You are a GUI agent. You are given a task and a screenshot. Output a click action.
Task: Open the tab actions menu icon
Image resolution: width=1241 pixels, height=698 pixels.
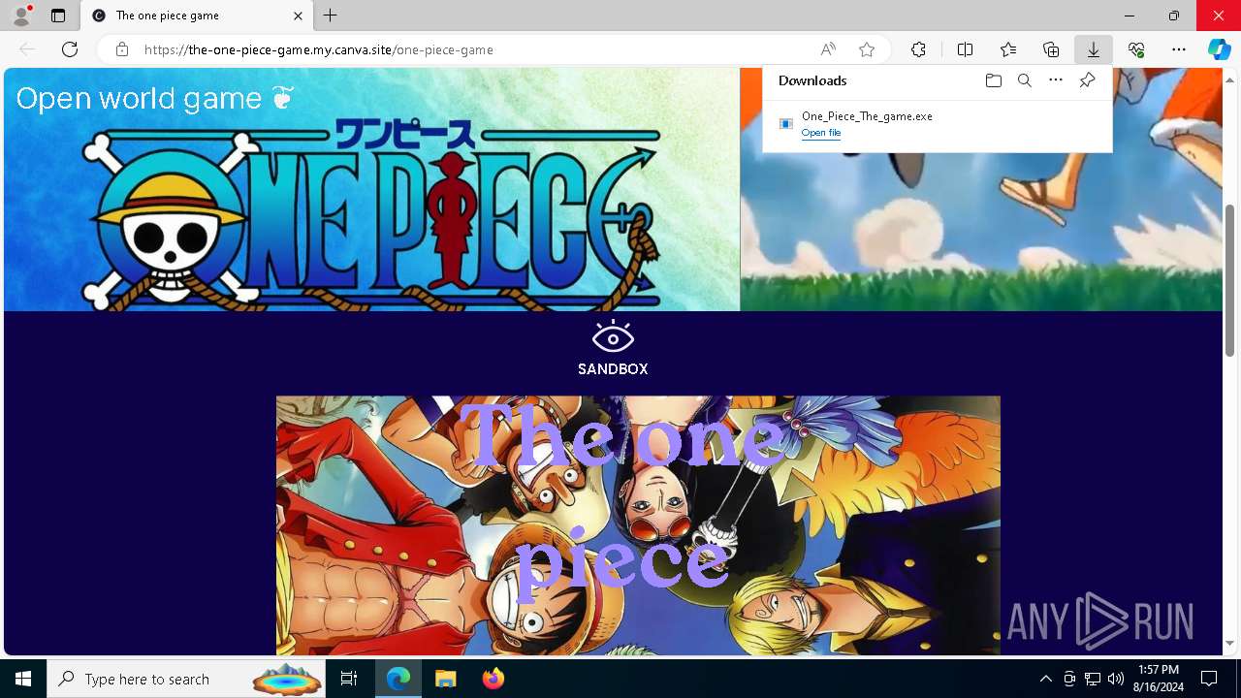click(58, 16)
